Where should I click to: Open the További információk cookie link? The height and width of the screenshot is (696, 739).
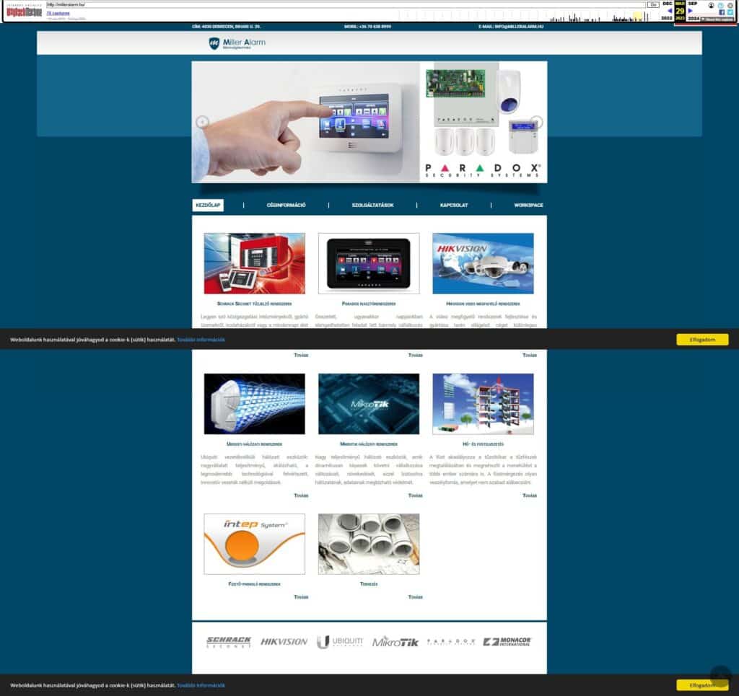point(201,339)
